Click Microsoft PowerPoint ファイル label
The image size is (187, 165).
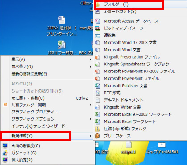pos(132,78)
